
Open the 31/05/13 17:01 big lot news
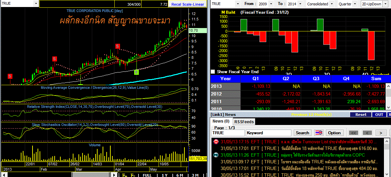pos(299,149)
